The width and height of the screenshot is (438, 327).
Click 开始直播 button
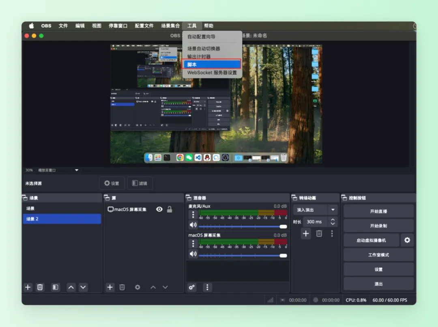[x=378, y=211]
